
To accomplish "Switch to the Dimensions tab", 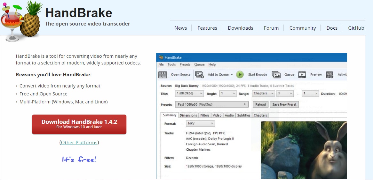I will [x=188, y=116].
